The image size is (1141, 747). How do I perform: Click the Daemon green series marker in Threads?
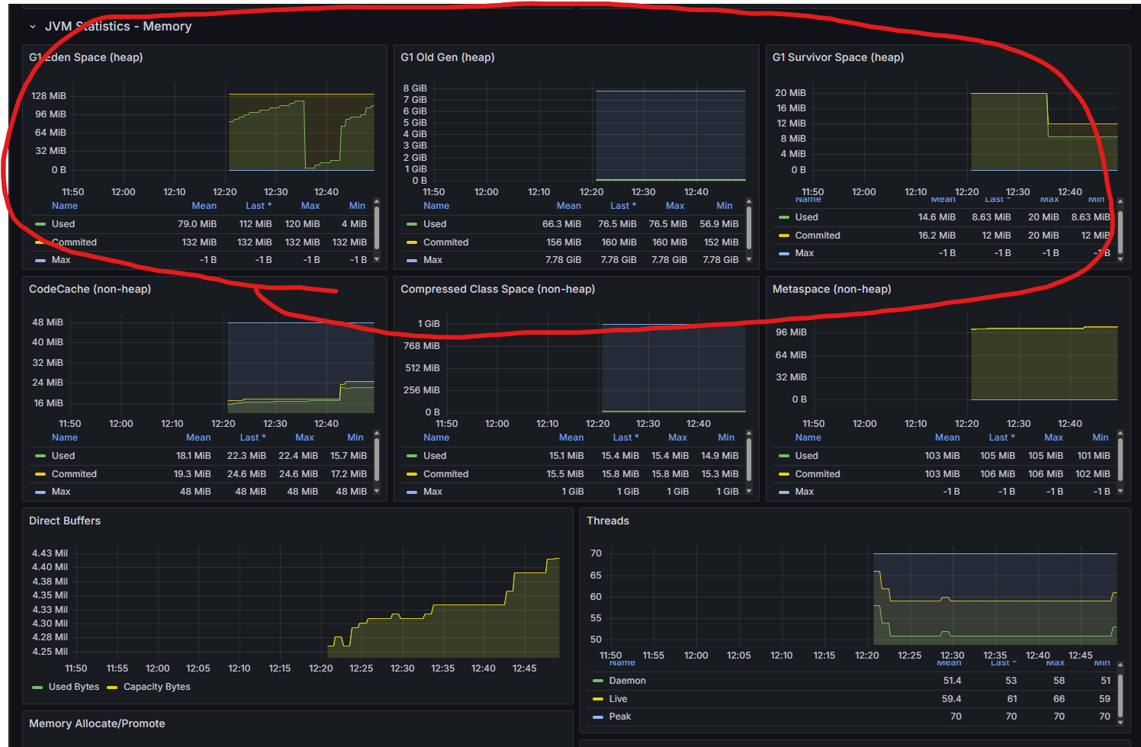tap(598, 681)
